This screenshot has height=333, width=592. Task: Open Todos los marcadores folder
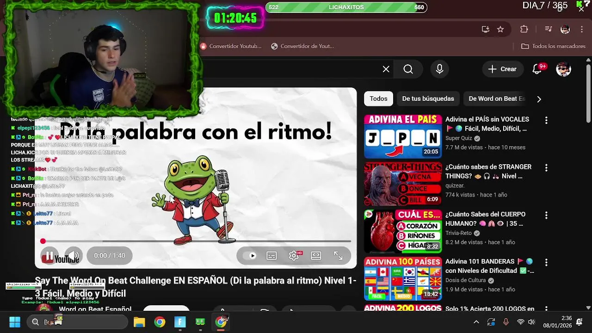pyautogui.click(x=553, y=46)
